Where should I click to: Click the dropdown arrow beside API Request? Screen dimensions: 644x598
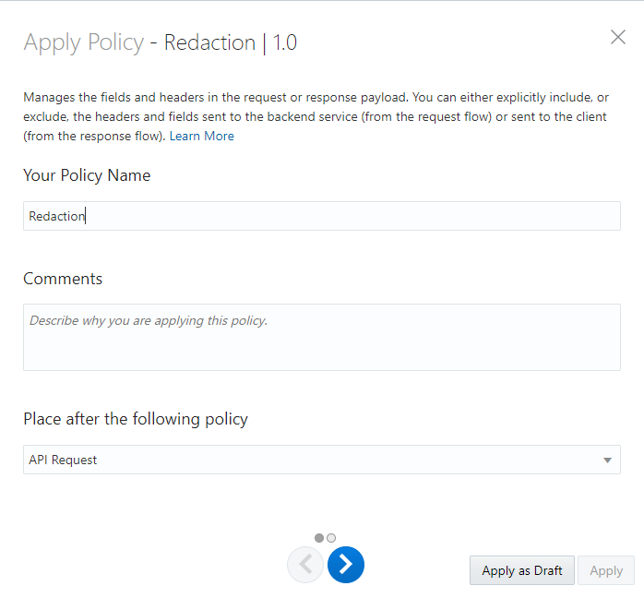[607, 460]
